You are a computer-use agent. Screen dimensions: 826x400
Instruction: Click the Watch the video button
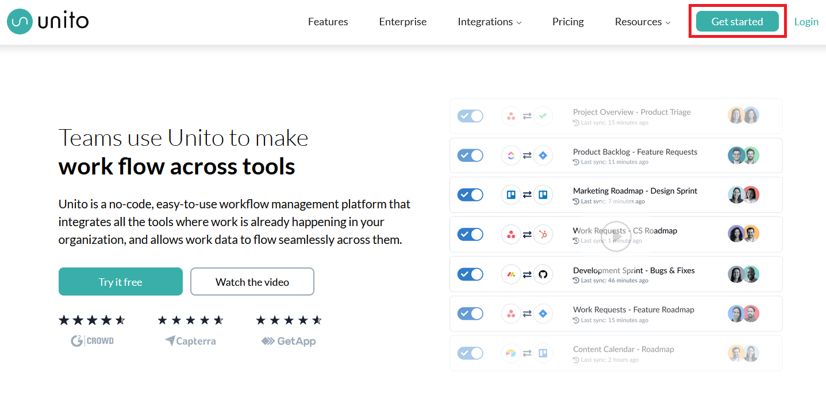click(x=252, y=282)
